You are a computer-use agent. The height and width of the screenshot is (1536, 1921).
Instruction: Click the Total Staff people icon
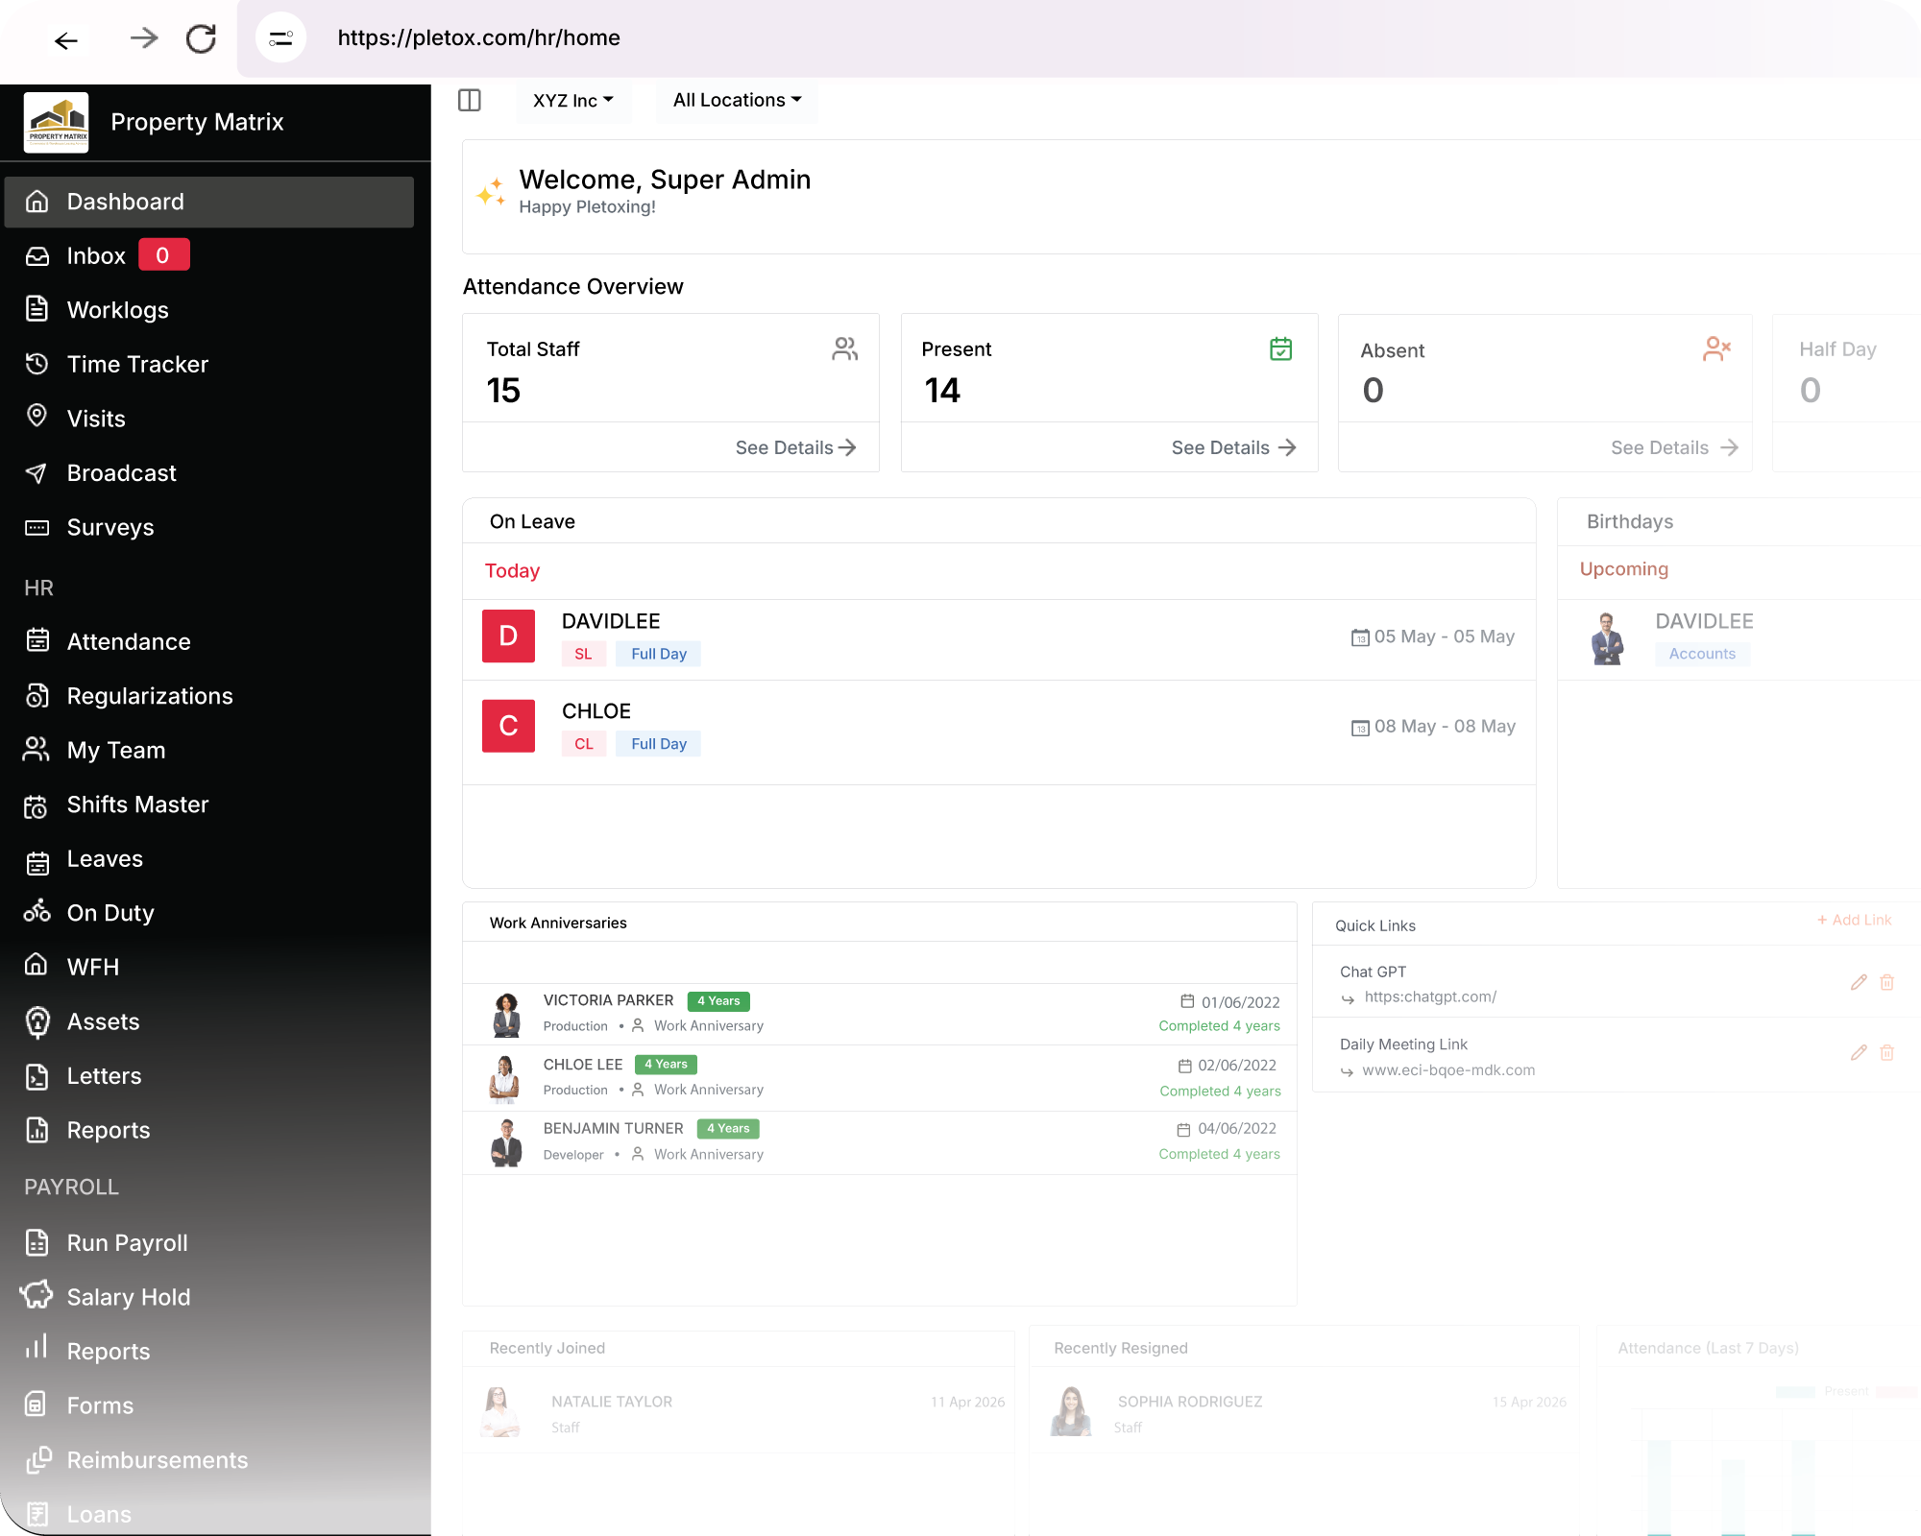point(844,348)
